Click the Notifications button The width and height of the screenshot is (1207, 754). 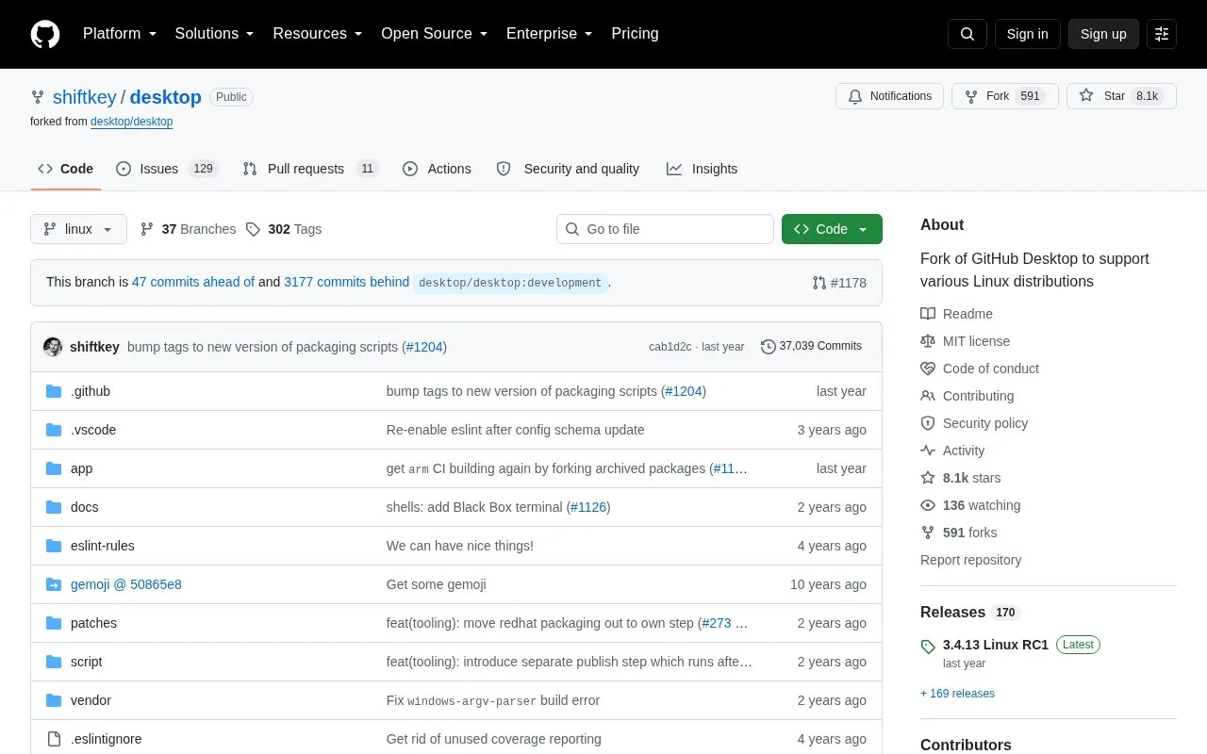coord(889,96)
